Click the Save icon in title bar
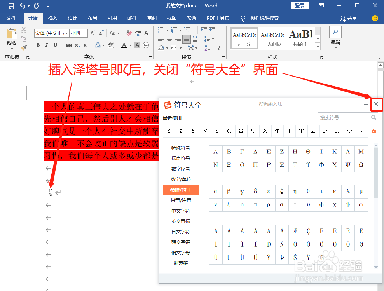This screenshot has width=384, height=291. (x=11, y=6)
